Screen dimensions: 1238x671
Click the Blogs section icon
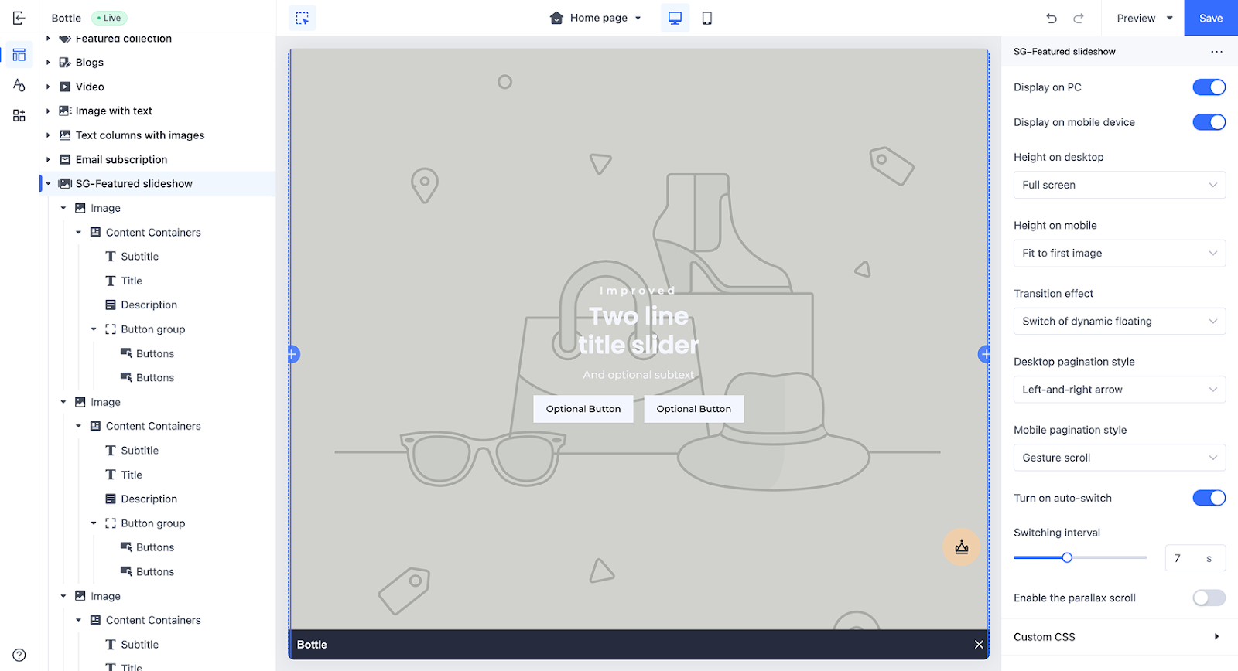point(65,63)
